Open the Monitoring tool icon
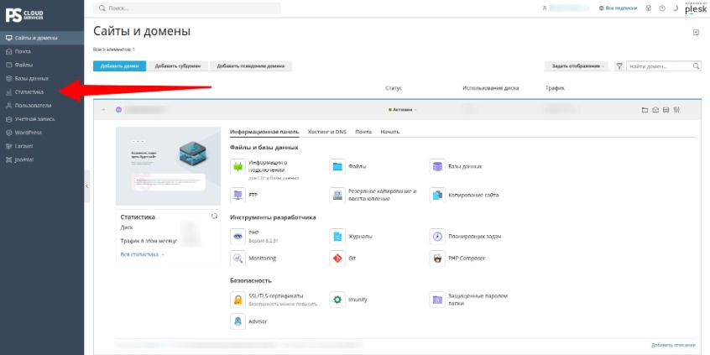This screenshot has width=710, height=355. tap(238, 258)
